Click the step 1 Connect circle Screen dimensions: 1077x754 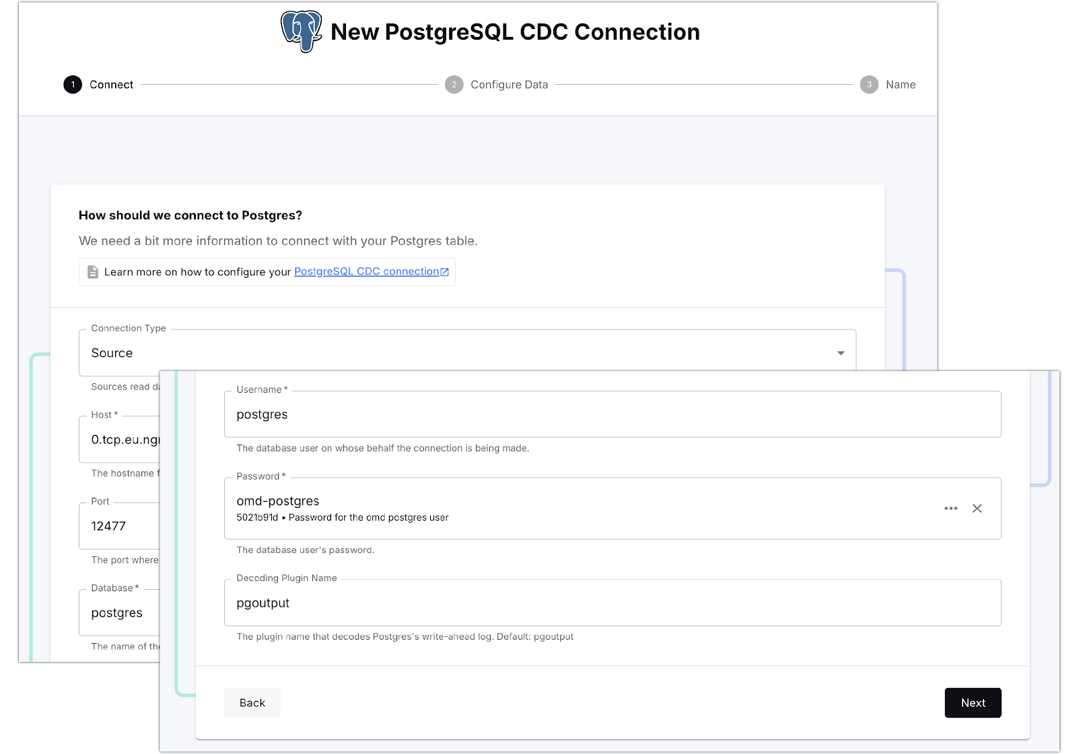(73, 85)
